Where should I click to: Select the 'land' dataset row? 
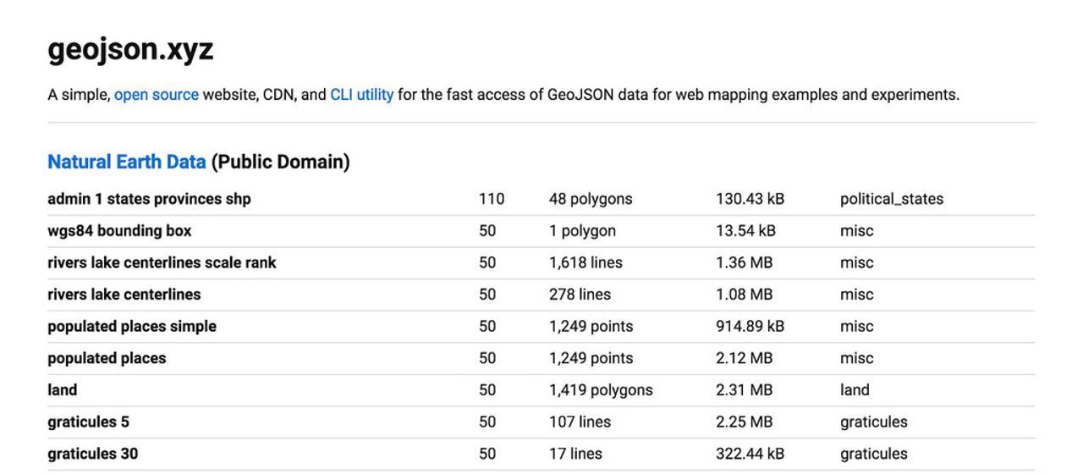[x=63, y=390]
